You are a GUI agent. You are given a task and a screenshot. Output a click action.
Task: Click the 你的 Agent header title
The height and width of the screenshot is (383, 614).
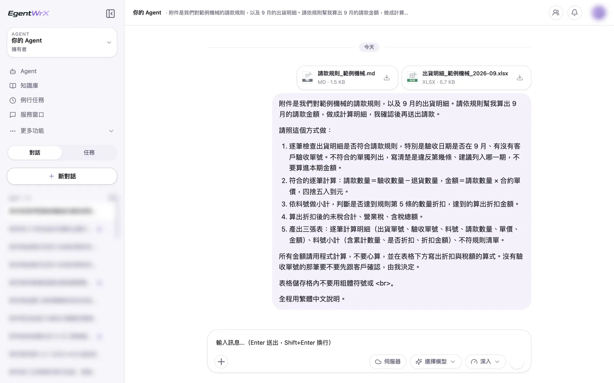point(147,13)
